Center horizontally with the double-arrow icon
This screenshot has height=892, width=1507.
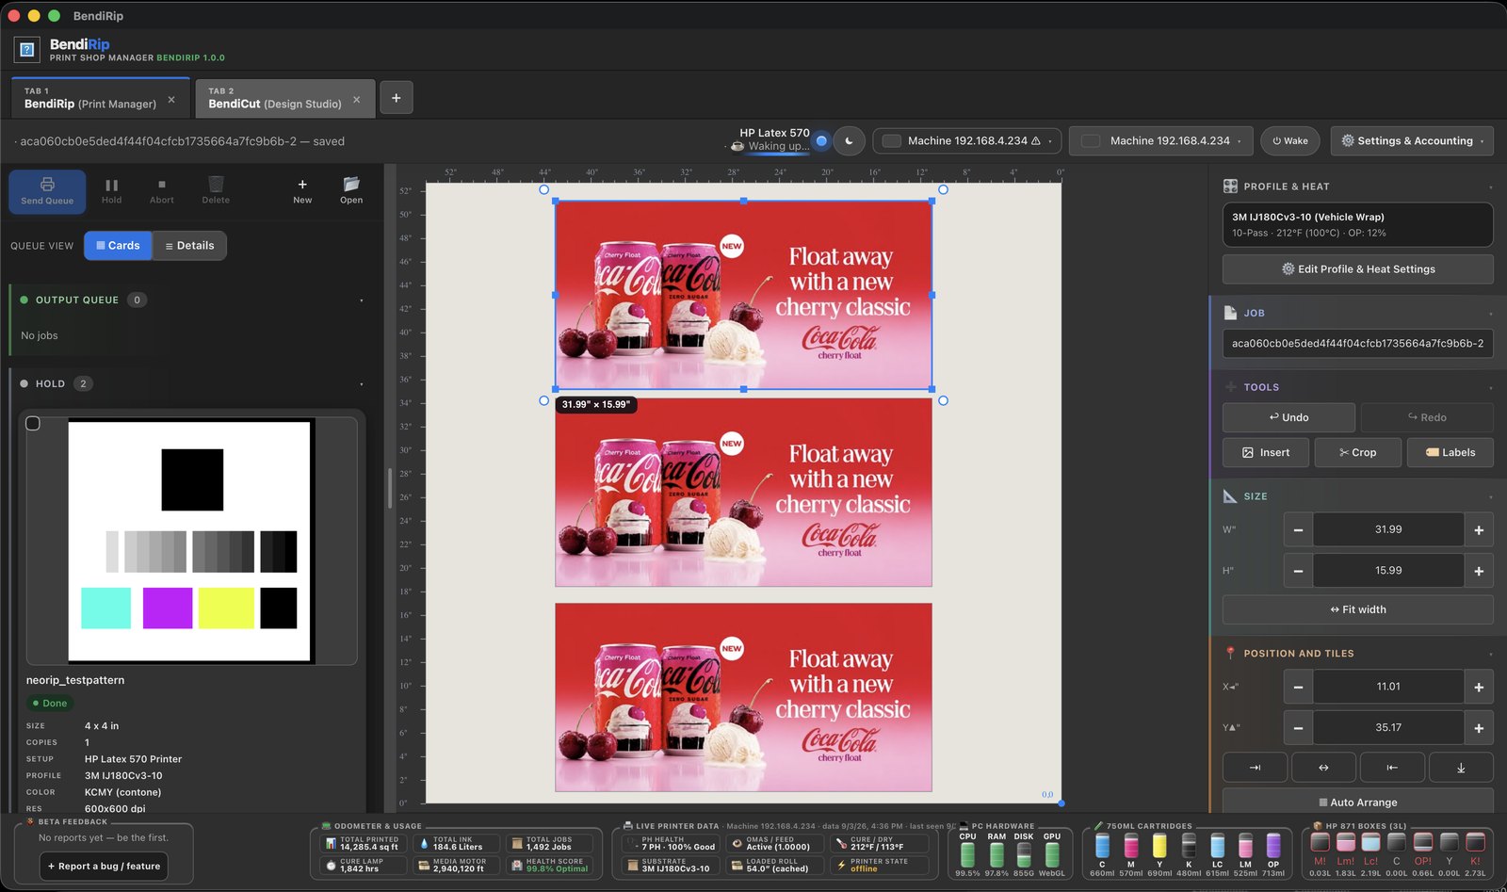(x=1323, y=768)
